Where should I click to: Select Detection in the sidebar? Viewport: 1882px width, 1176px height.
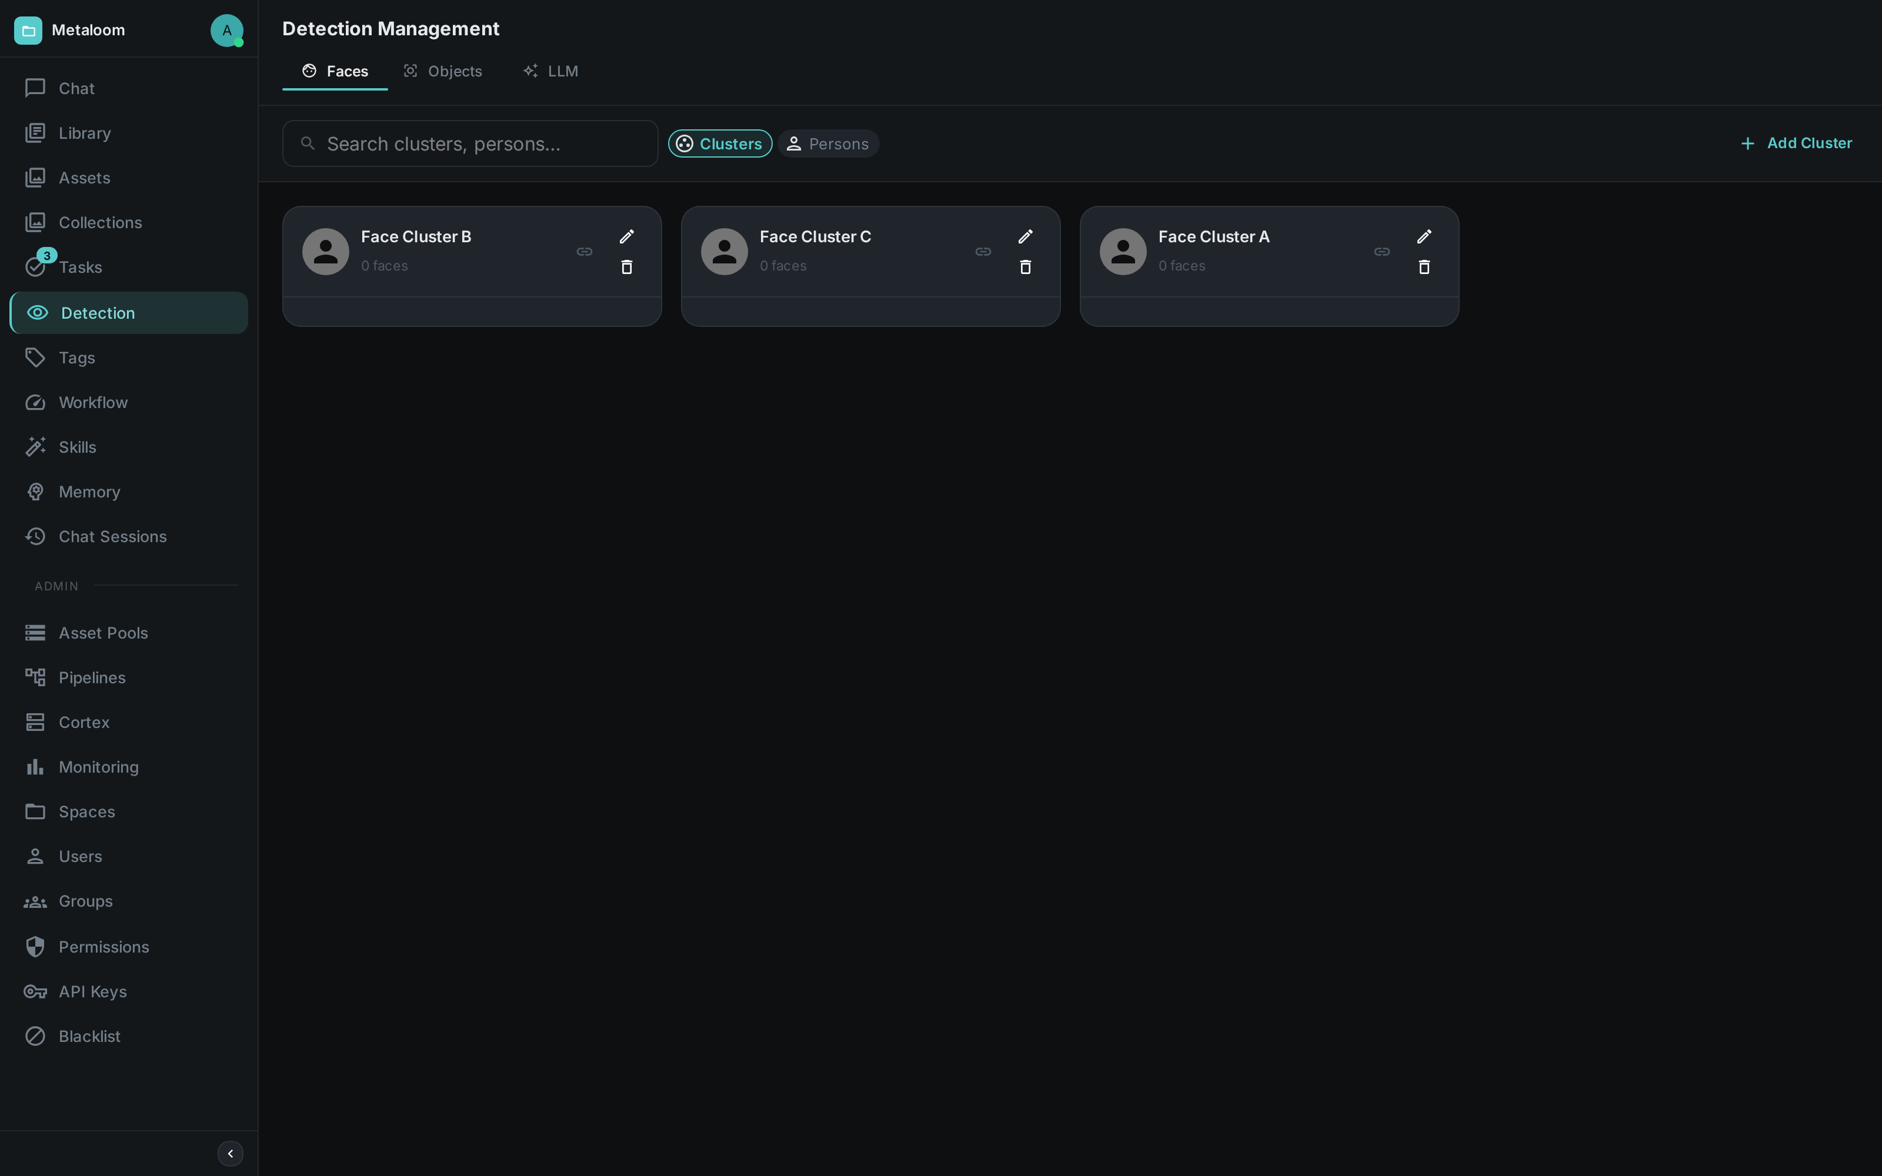[128, 313]
